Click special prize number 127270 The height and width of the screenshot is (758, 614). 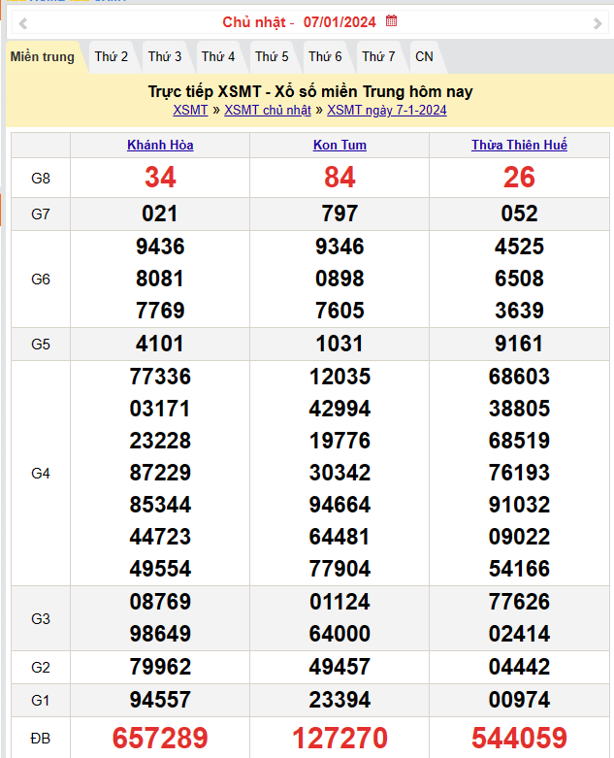pyautogui.click(x=340, y=739)
